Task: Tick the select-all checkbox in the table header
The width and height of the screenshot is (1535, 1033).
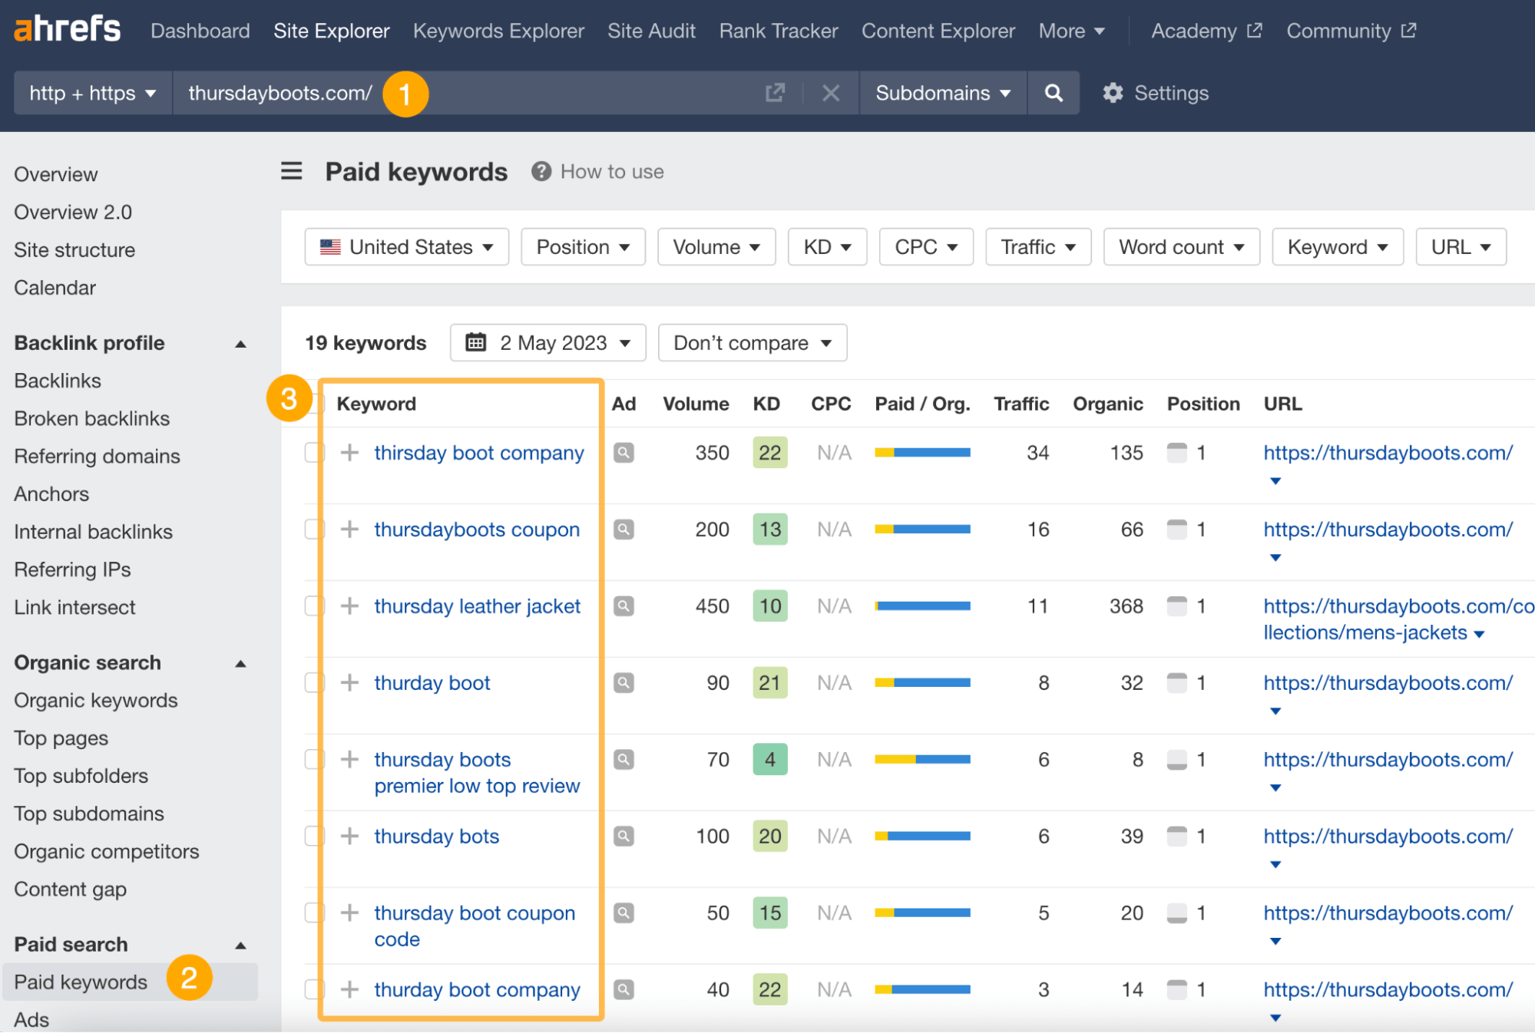Action: tap(314, 402)
